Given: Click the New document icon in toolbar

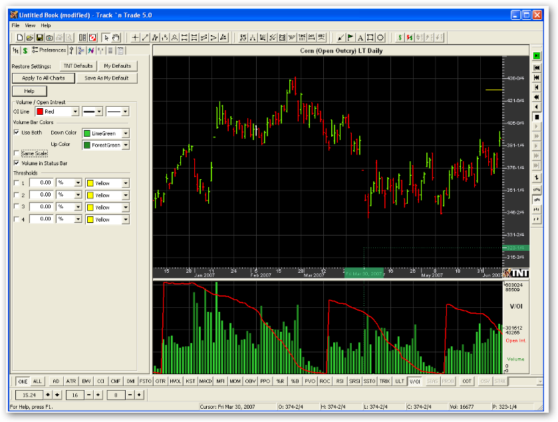Looking at the screenshot, I should [20, 37].
